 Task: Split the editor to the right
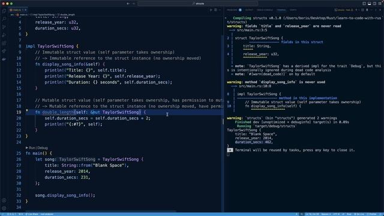[x=215, y=10]
